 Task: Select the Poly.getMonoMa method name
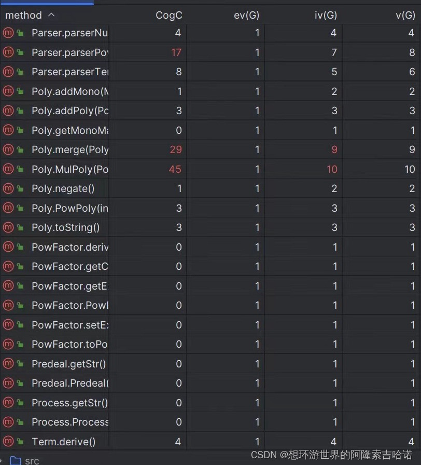70,130
